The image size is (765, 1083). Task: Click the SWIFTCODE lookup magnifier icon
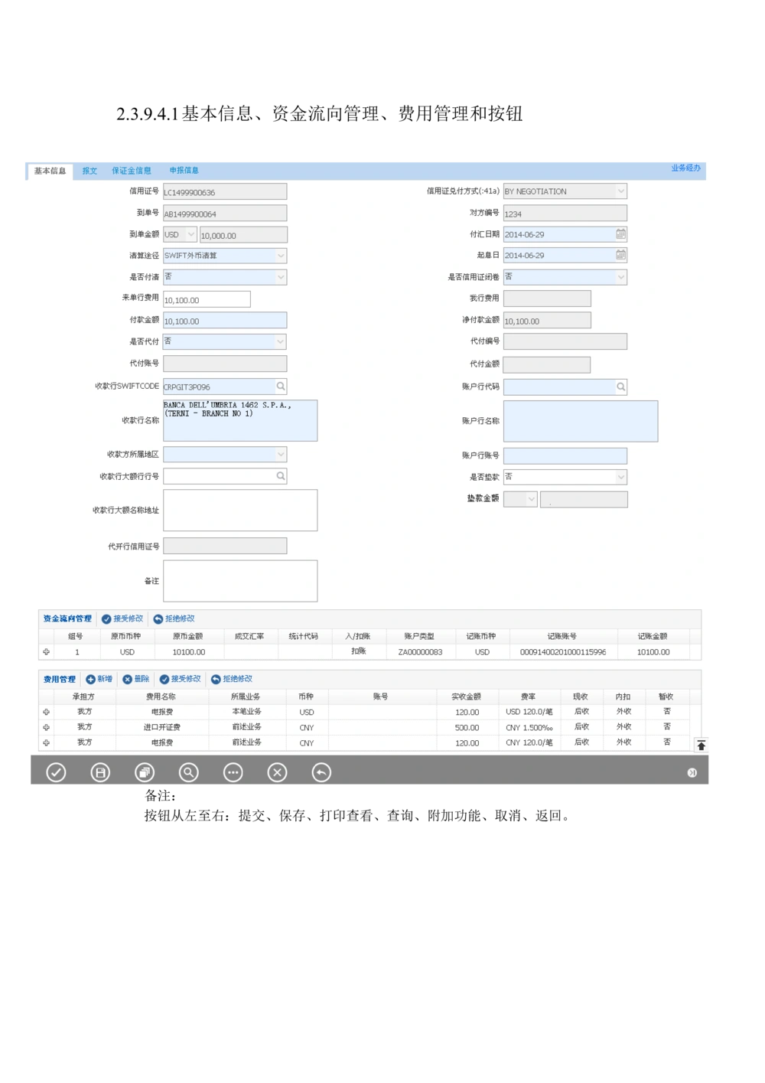point(281,387)
